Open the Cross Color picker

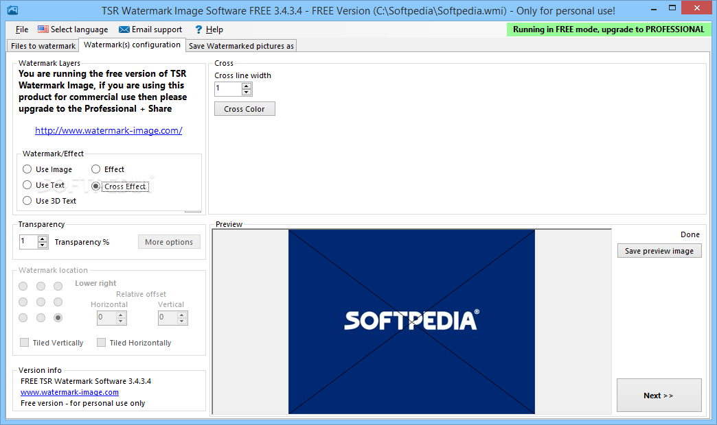click(244, 109)
